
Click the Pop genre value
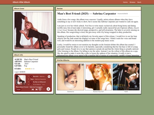[26, 66]
